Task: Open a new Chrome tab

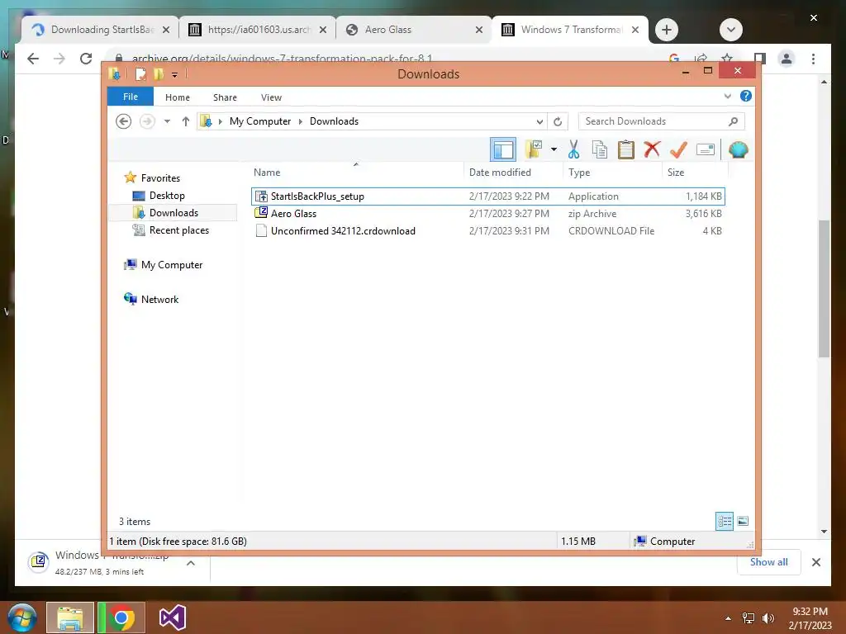Action: pyautogui.click(x=667, y=30)
